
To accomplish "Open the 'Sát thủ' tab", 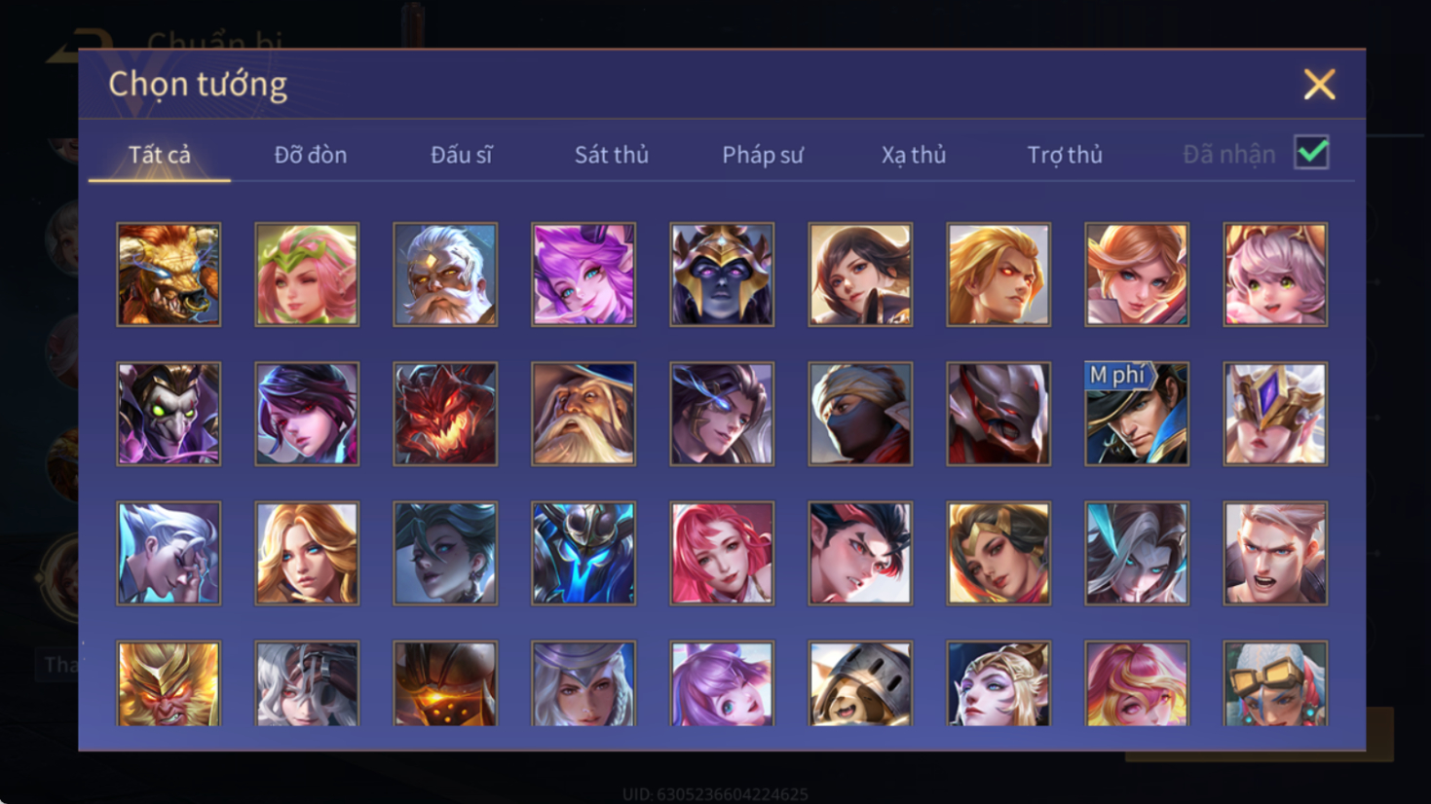I will click(x=612, y=155).
